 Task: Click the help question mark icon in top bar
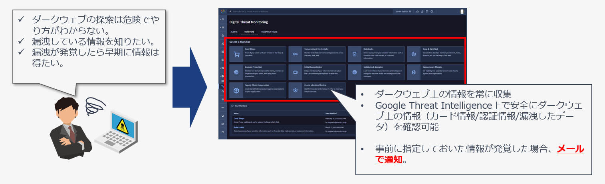tap(432, 12)
